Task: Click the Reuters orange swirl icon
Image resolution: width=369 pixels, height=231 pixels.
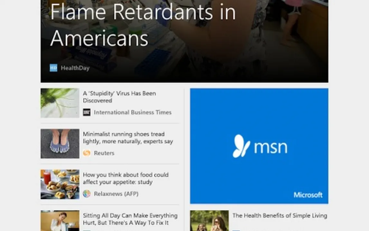Action: [87, 153]
